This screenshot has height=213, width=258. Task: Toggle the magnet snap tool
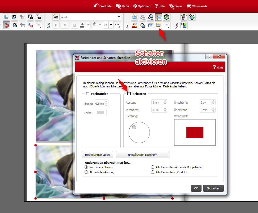6,25
